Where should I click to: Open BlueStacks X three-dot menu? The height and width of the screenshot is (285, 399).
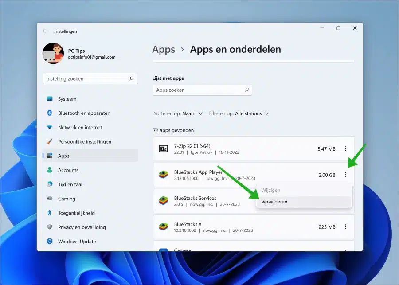tap(345, 226)
